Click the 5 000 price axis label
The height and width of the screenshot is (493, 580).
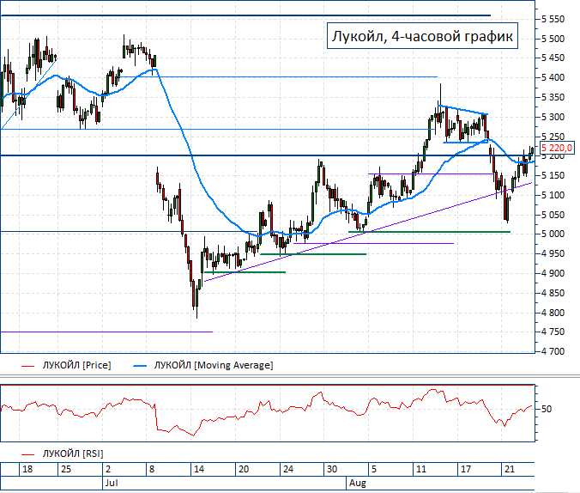[x=553, y=234]
